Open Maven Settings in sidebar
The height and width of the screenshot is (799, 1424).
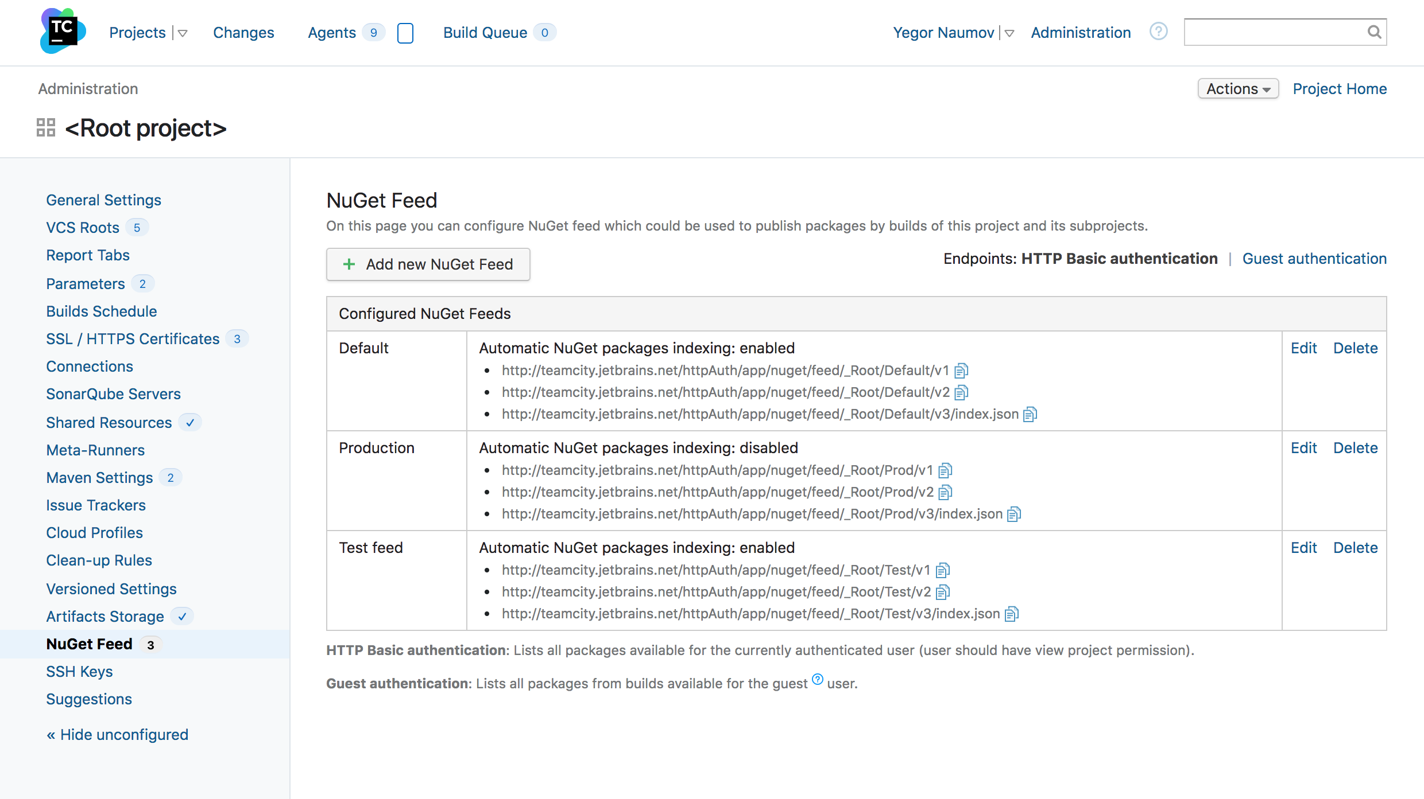(99, 478)
